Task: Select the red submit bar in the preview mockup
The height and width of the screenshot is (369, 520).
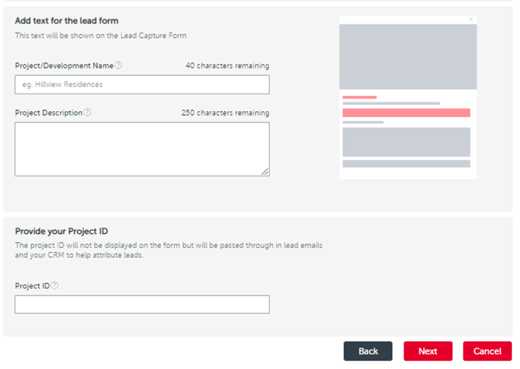Action: pyautogui.click(x=407, y=112)
